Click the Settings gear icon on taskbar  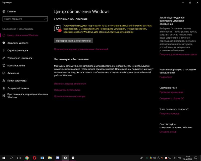coord(65,158)
